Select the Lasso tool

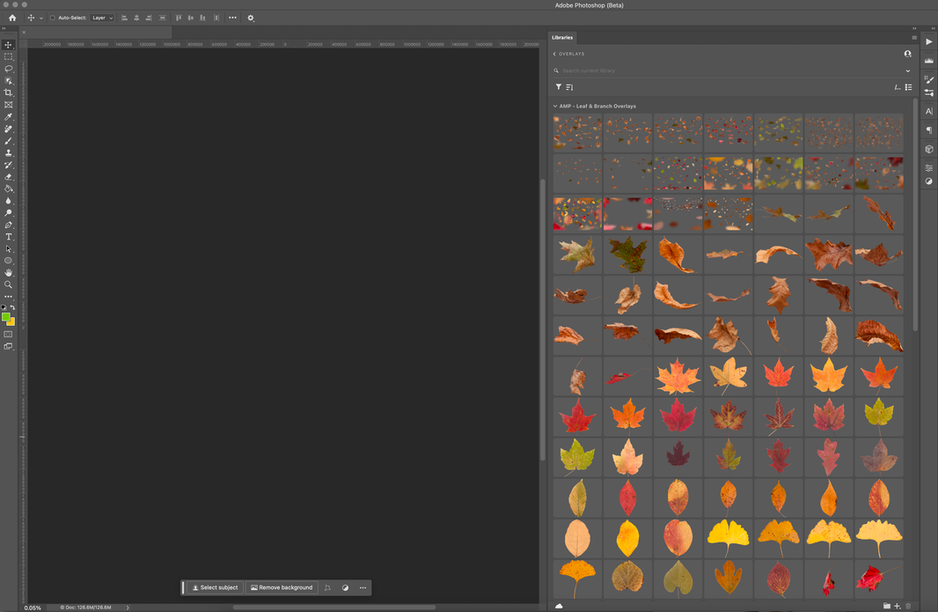click(x=9, y=68)
